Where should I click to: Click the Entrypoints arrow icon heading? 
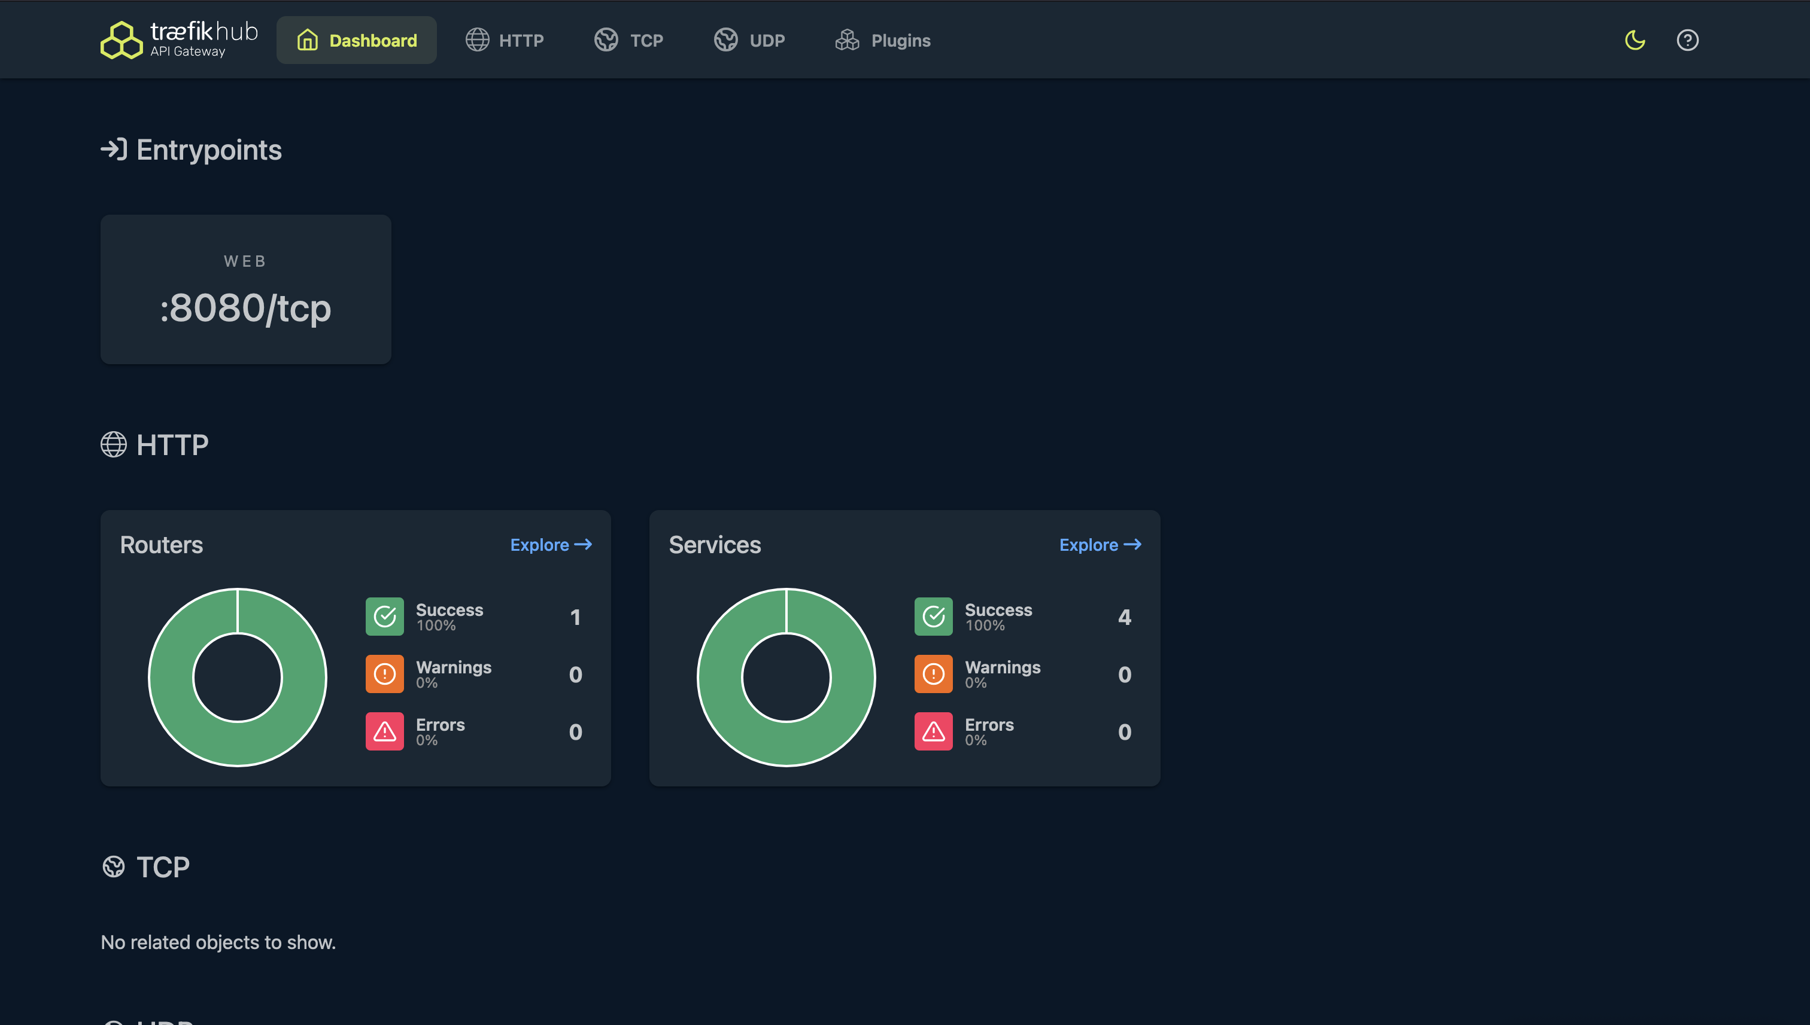[115, 150]
